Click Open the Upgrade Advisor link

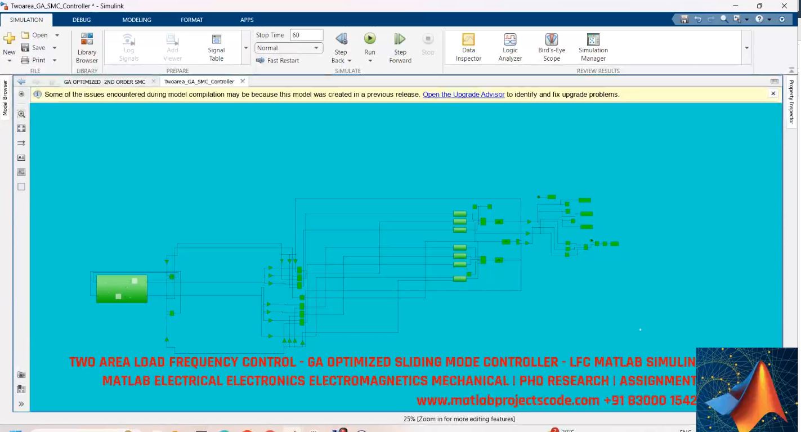click(x=463, y=94)
